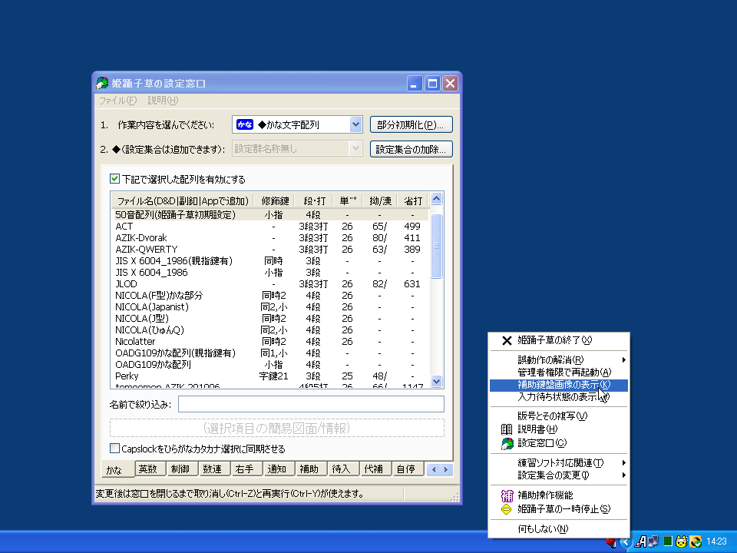Screen dimensions: 737x553
Task: Select the Nicolatter row
Action: [x=270, y=341]
